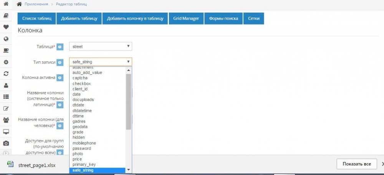The height and width of the screenshot is (175, 384).
Task: Open Grid Manager tab
Action: [186, 18]
